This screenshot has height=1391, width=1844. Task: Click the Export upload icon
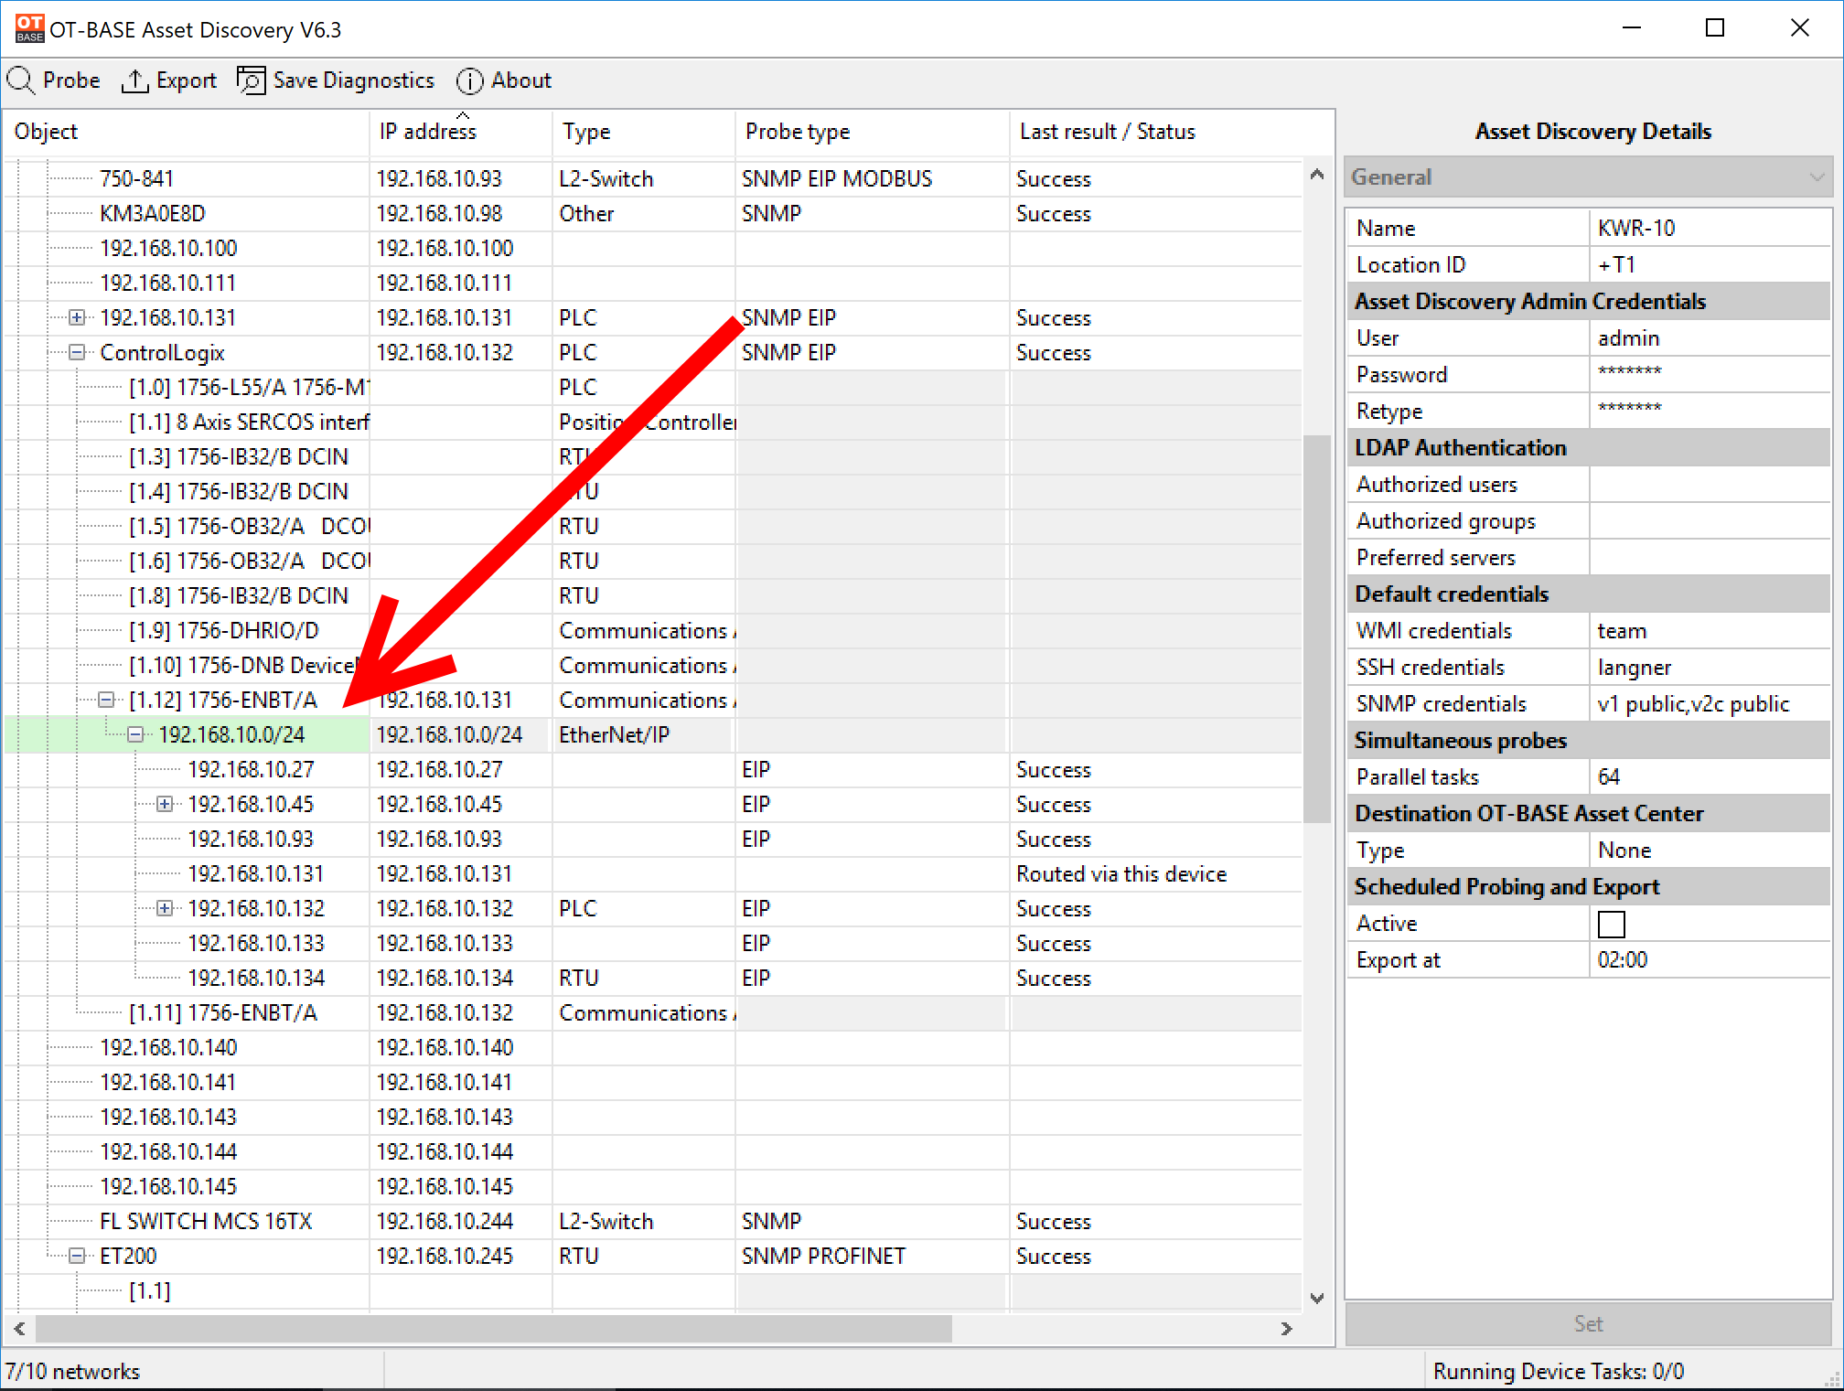pos(134,80)
